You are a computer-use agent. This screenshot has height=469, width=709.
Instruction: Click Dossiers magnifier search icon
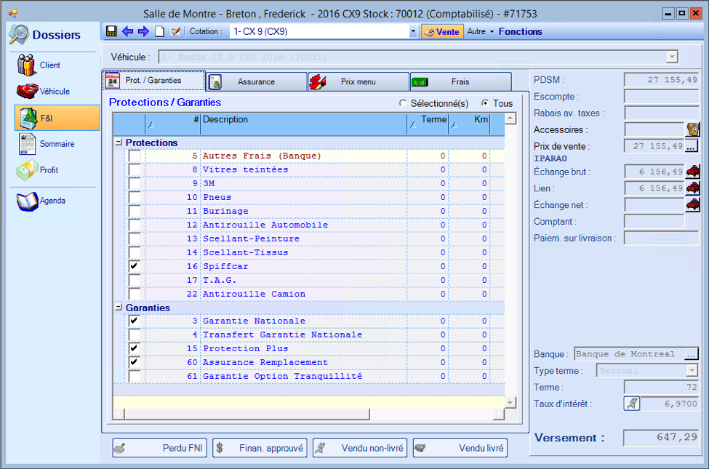click(19, 34)
